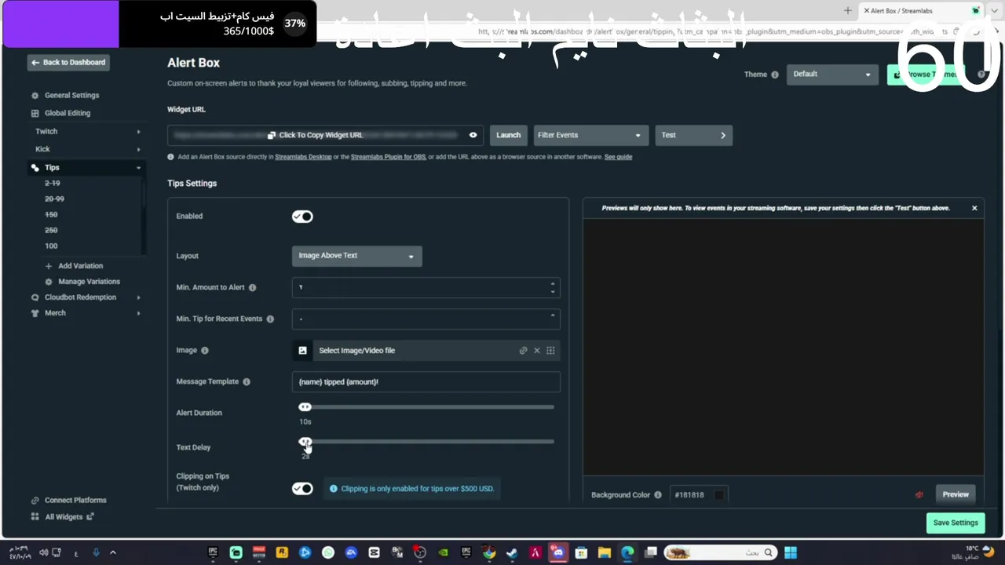Click the Browse Themes button
1005x565 pixels.
click(927, 75)
